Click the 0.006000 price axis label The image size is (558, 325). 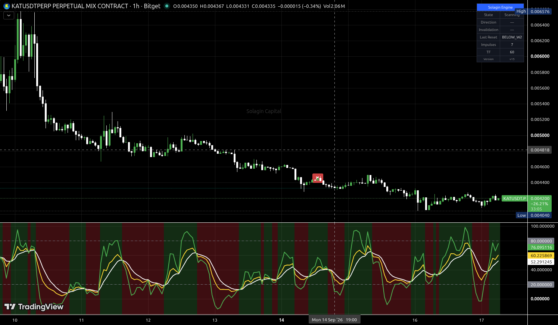[540, 56]
